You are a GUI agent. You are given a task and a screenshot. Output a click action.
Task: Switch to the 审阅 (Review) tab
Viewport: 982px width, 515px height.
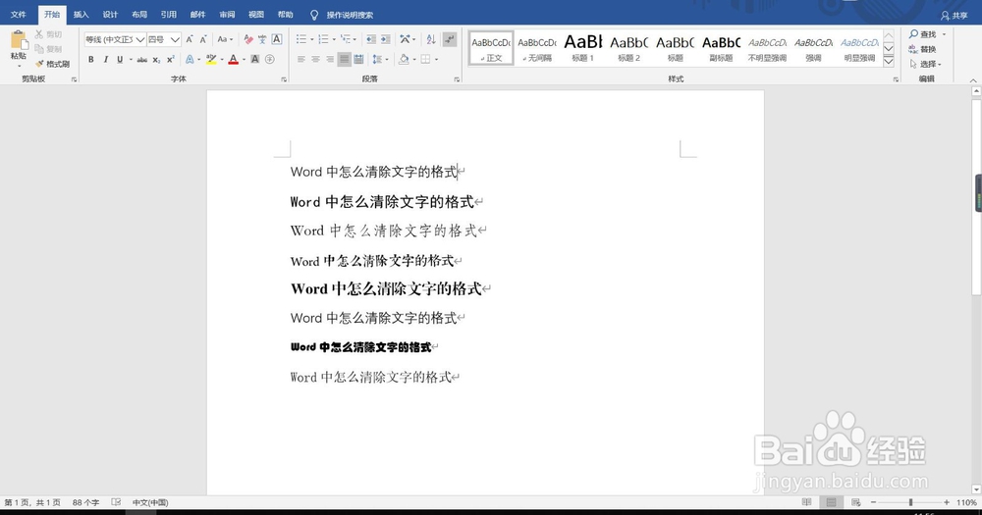click(227, 15)
